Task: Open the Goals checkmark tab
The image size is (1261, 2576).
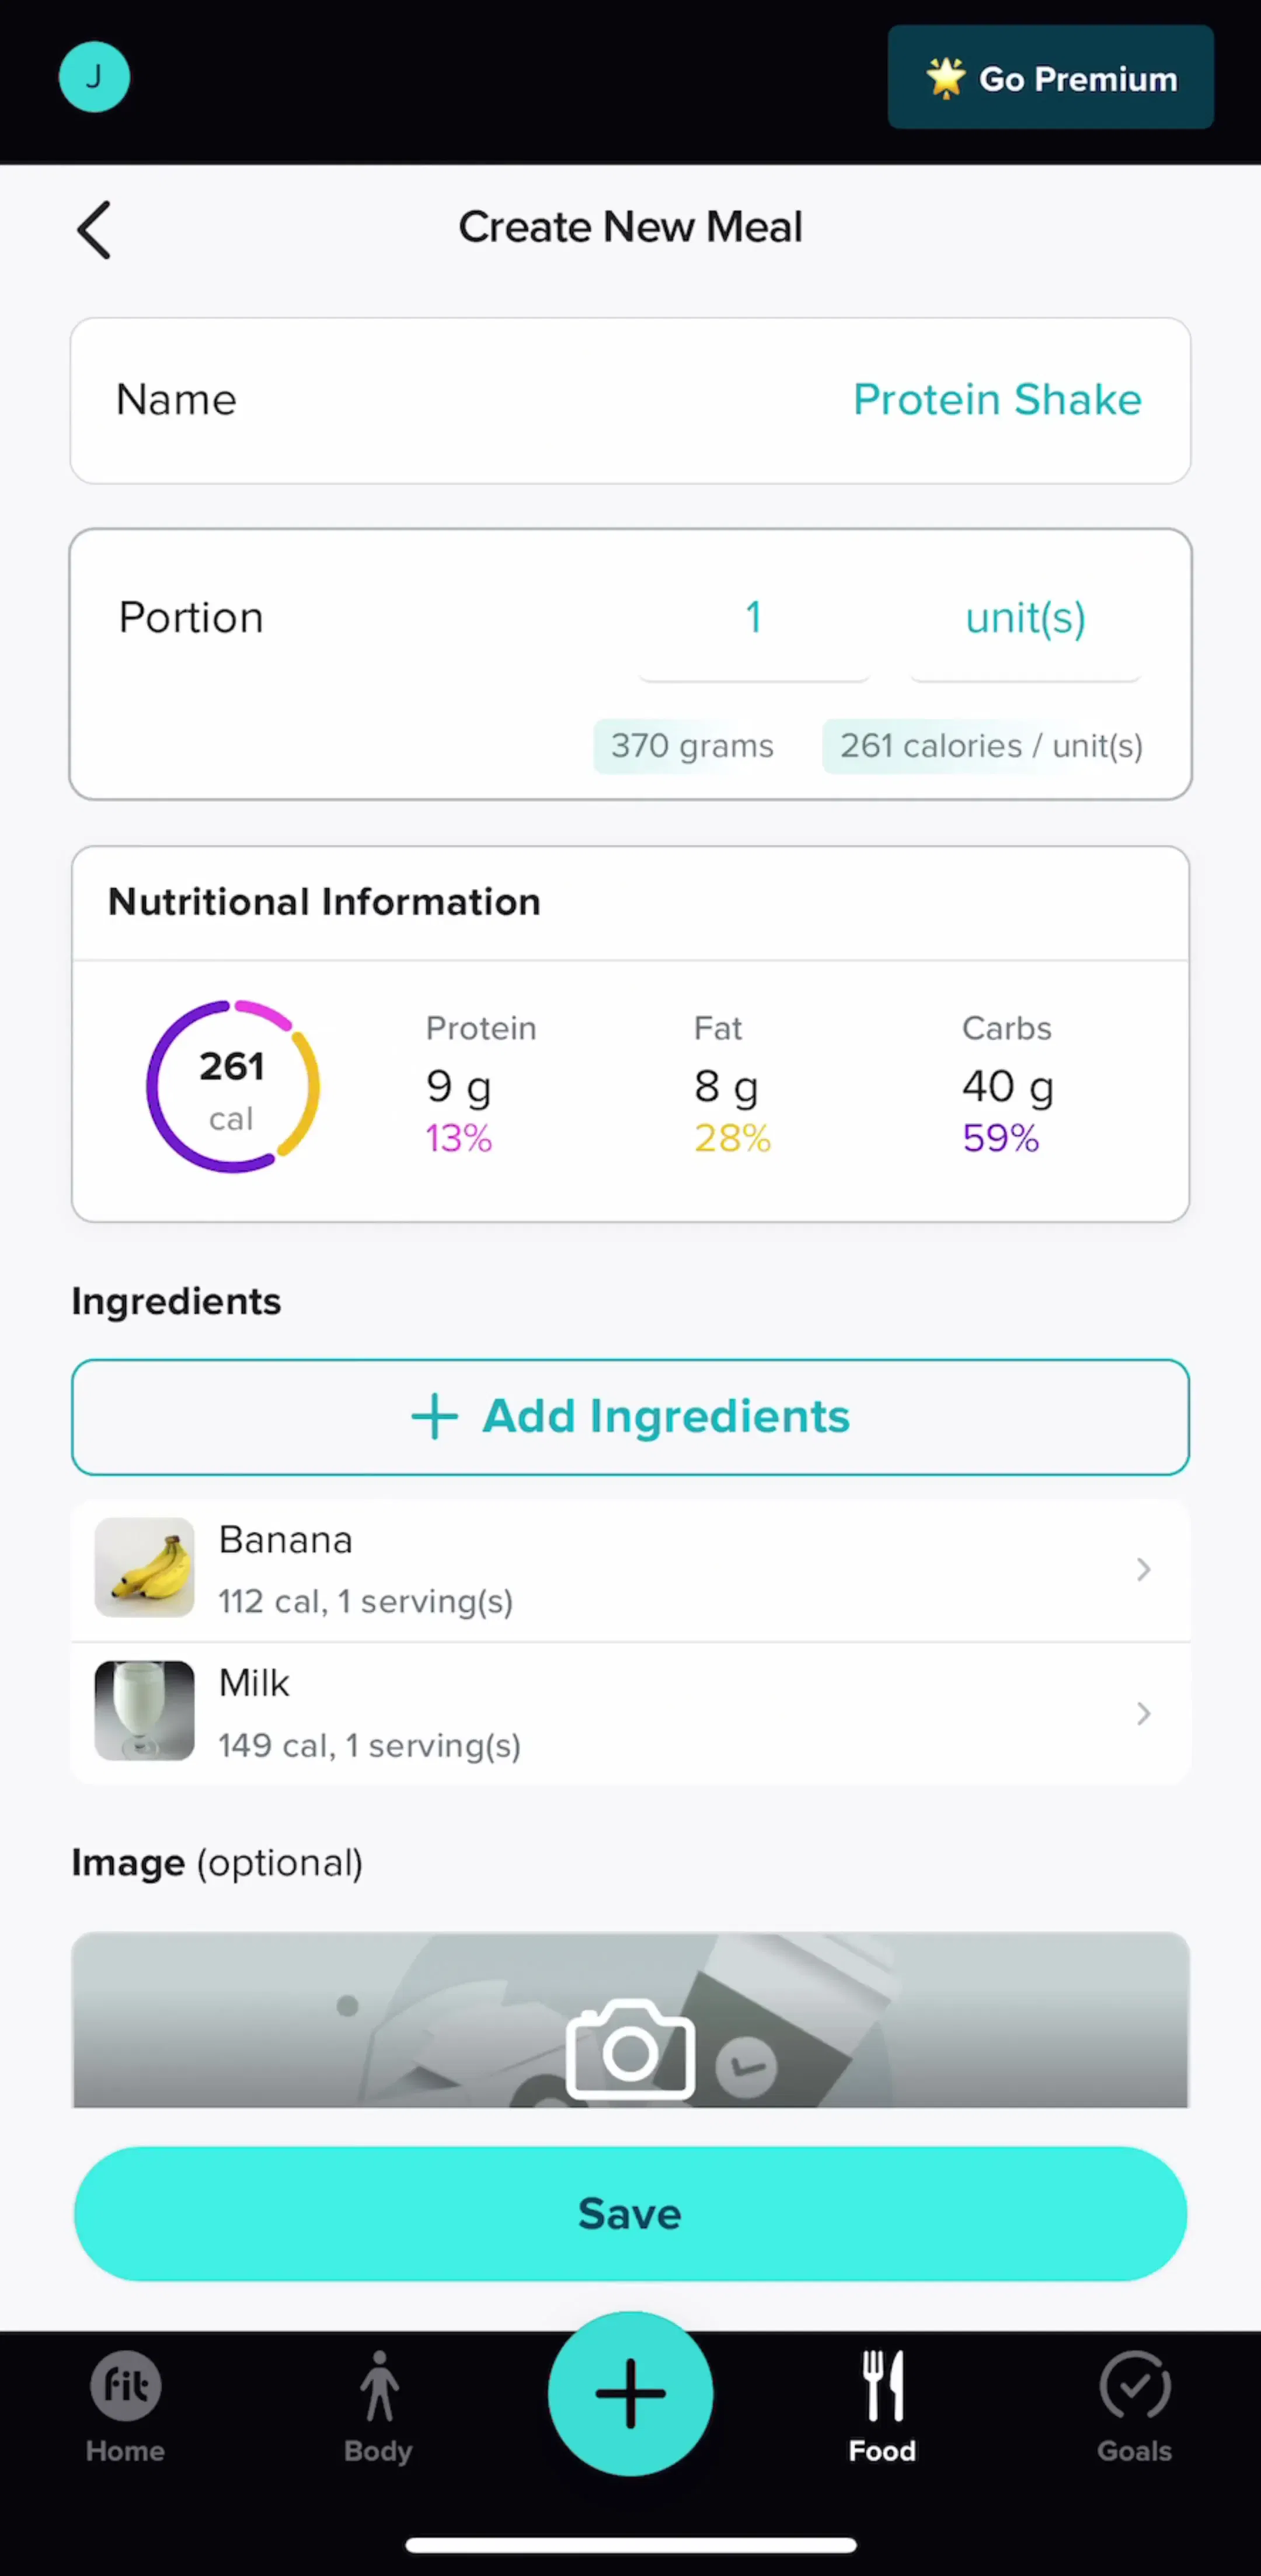Action: click(1134, 2406)
